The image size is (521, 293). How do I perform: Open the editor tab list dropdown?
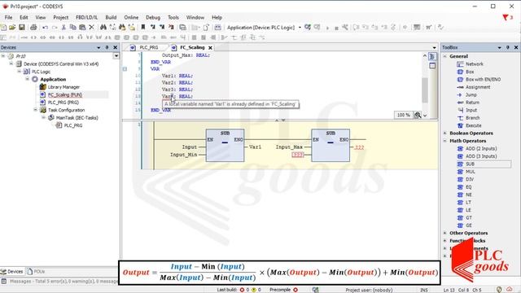tap(434, 47)
